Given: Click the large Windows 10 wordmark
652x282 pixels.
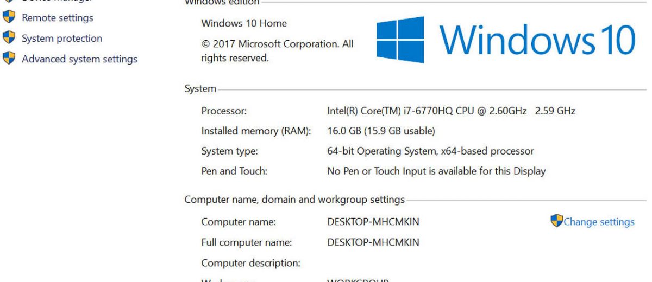Looking at the screenshot, I should [x=536, y=40].
